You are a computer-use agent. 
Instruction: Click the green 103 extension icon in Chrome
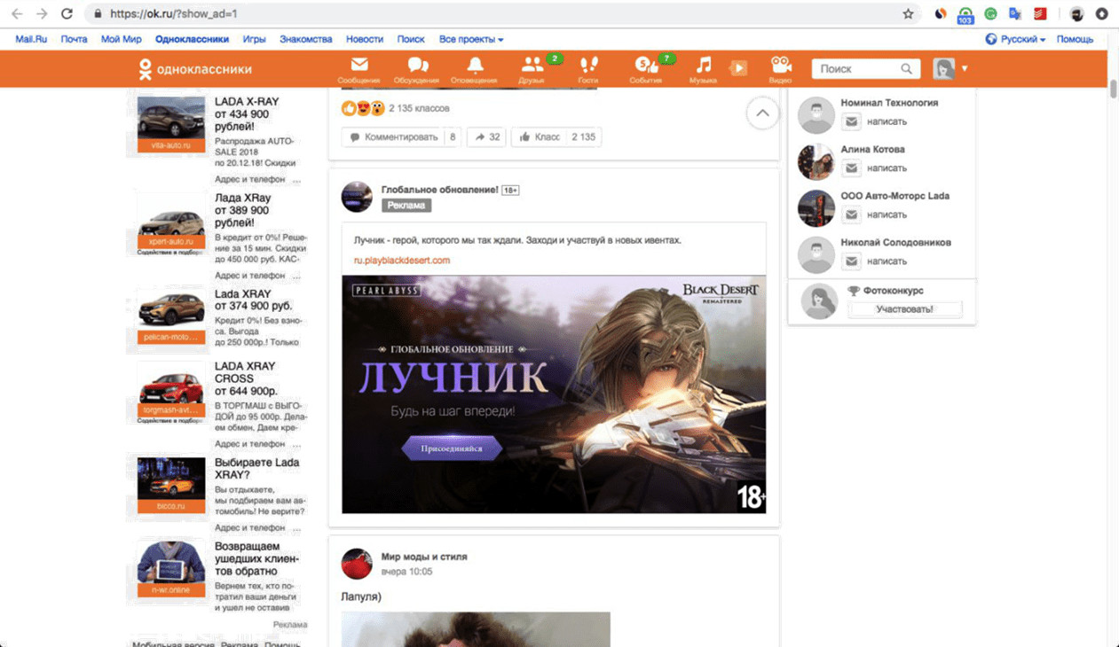click(965, 15)
